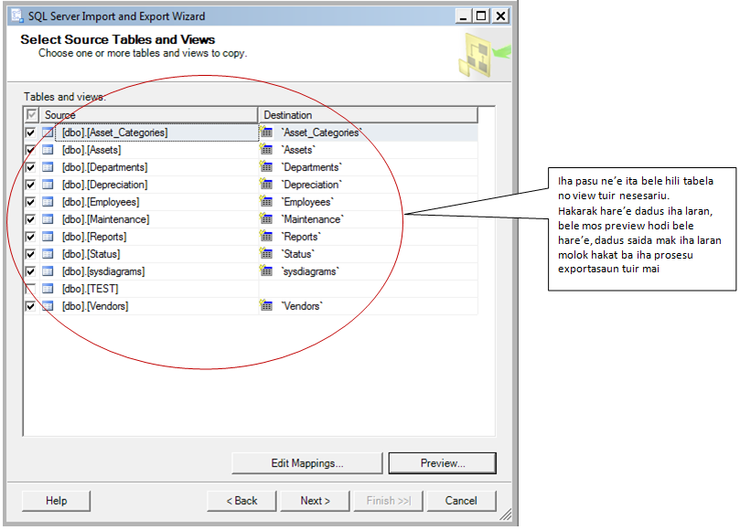Select the [dbo].[TEST] source row text
Viewport: 740px width, 530px height.
pos(91,289)
